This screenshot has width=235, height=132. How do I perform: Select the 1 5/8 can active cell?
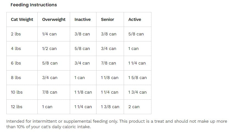tap(137, 77)
